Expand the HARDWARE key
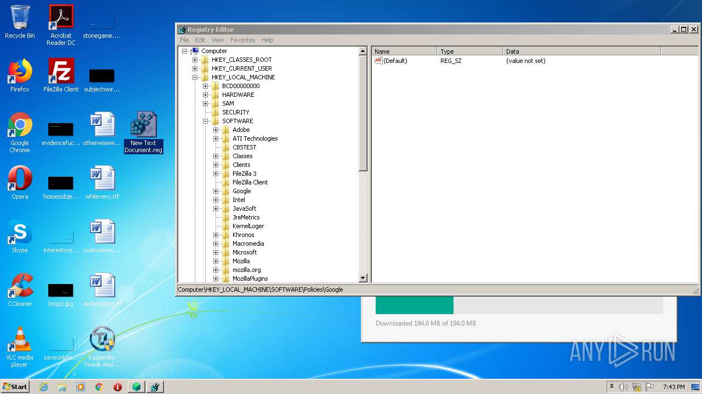 (205, 95)
